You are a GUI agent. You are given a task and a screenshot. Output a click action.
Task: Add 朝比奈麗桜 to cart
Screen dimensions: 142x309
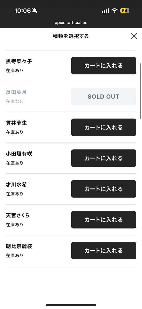click(104, 251)
